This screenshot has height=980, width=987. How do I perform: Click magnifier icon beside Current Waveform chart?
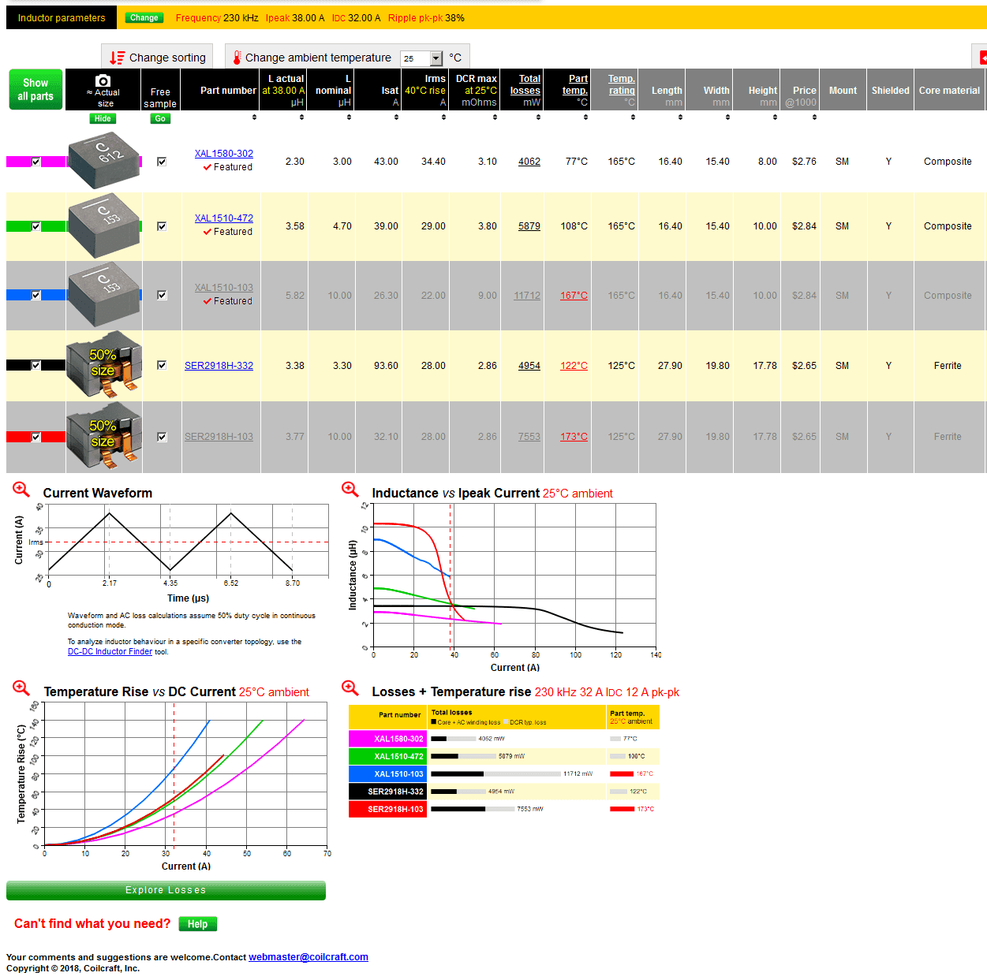21,490
